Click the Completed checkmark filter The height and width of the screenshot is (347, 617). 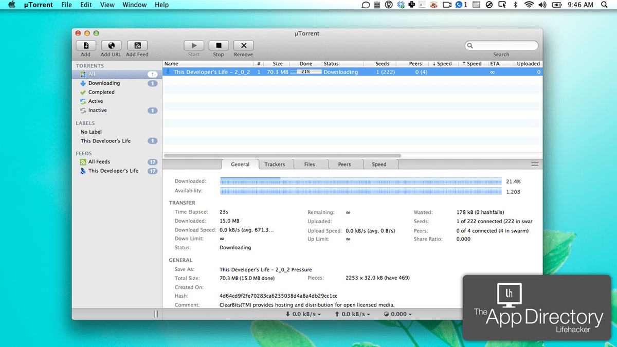click(101, 92)
